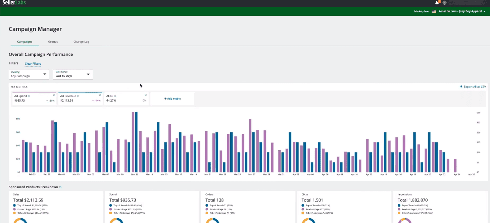The image size is (490, 223).
Task: Open the Showing Any Campaign dropdown
Action: pyautogui.click(x=29, y=74)
